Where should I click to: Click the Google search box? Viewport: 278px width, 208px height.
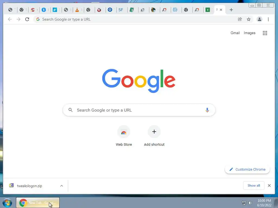pos(139,110)
